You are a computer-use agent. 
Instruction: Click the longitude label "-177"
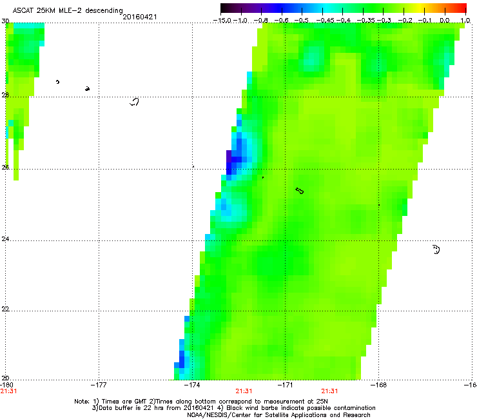(x=99, y=385)
